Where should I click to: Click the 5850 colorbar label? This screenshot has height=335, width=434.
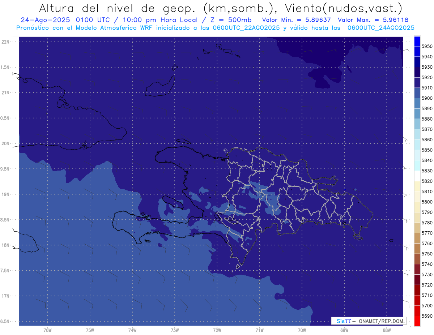427,150
